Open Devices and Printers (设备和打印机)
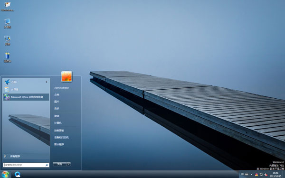The height and width of the screenshot is (178, 285). pyautogui.click(x=61, y=138)
